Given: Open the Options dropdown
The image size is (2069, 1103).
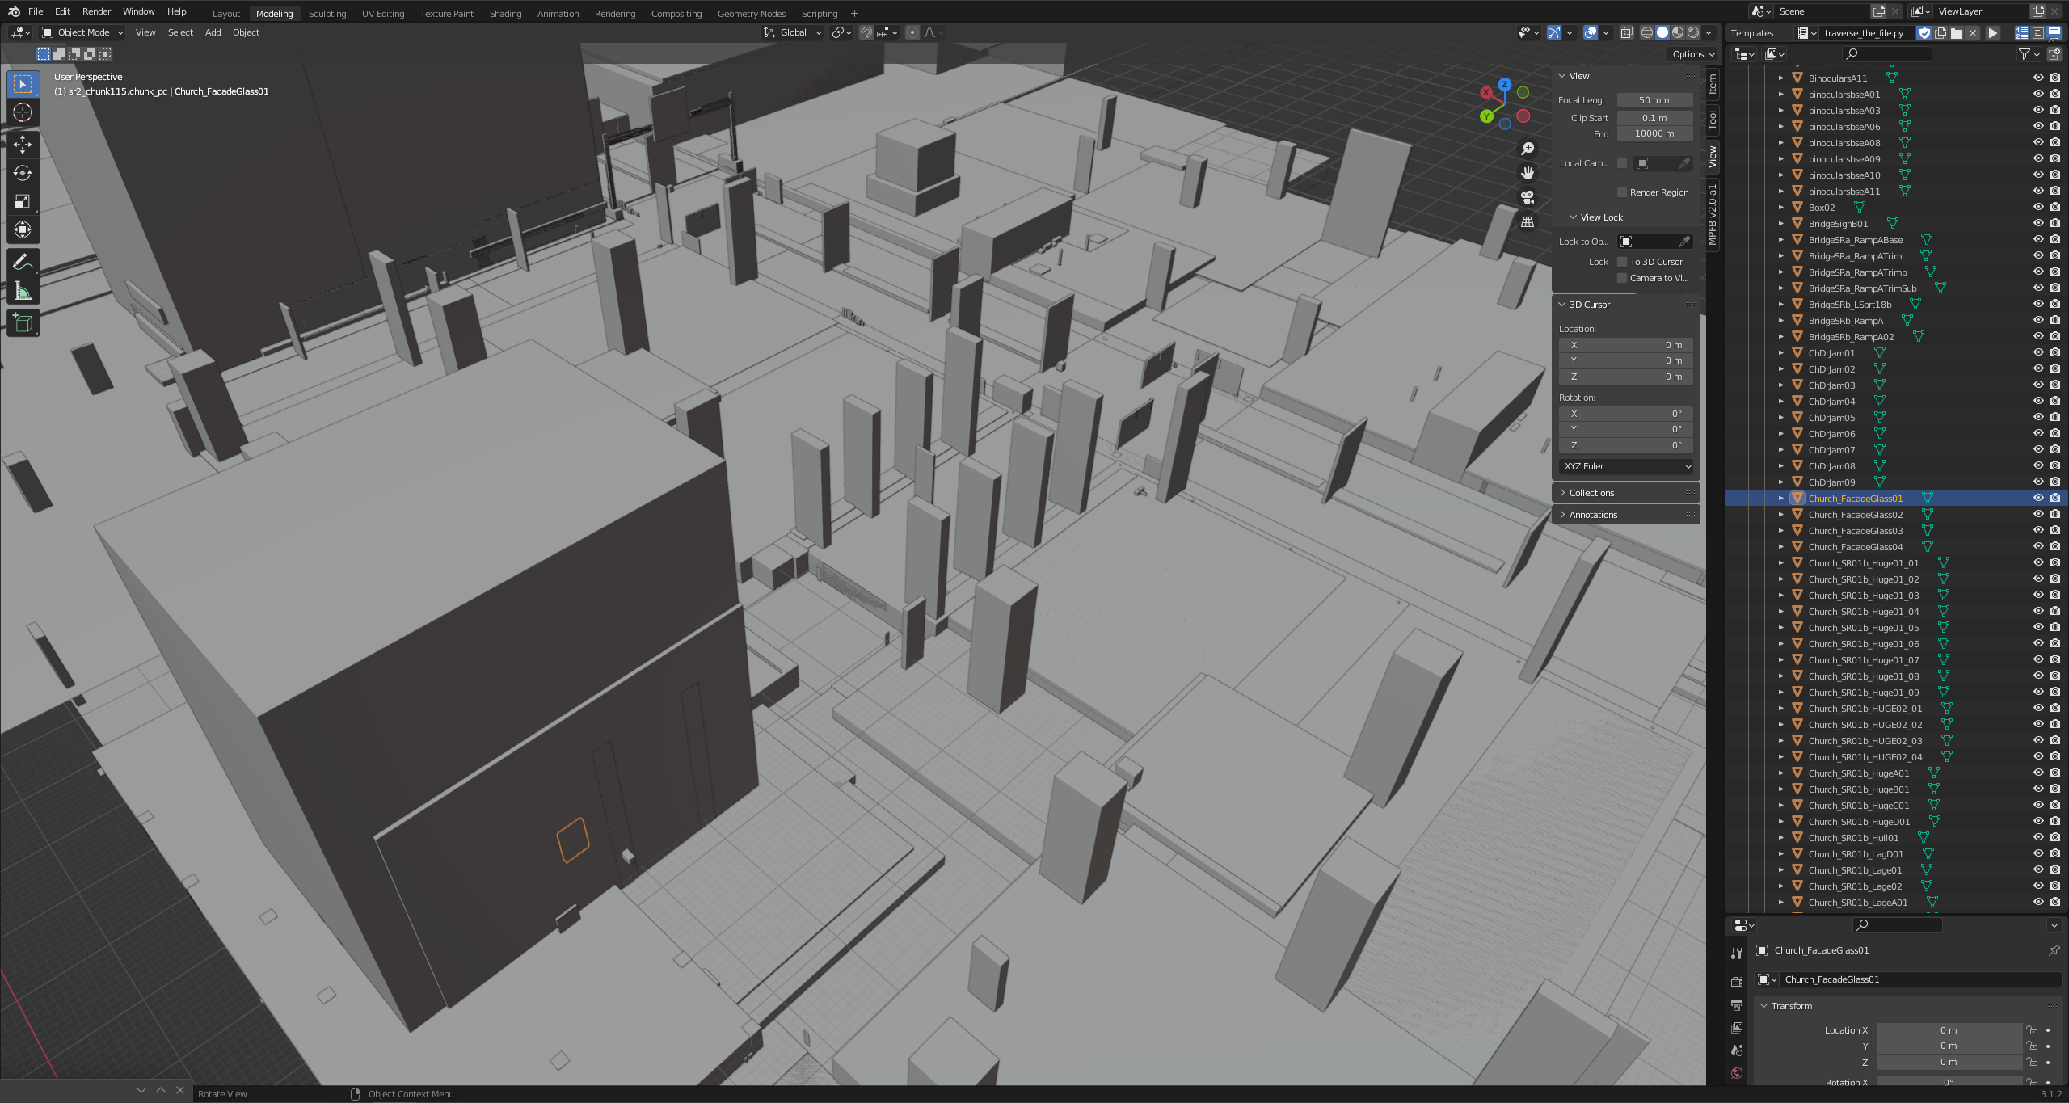Looking at the screenshot, I should click(x=1693, y=54).
